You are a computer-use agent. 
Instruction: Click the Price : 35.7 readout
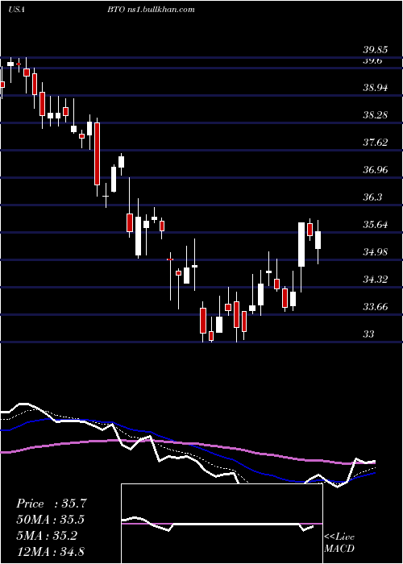[52, 504]
